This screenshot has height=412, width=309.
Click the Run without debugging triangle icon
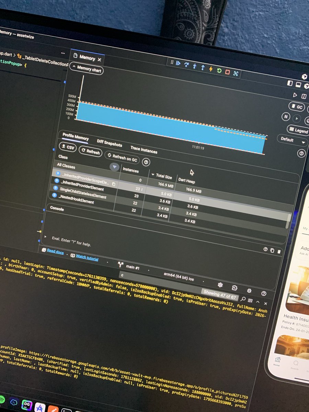tap(295, 95)
